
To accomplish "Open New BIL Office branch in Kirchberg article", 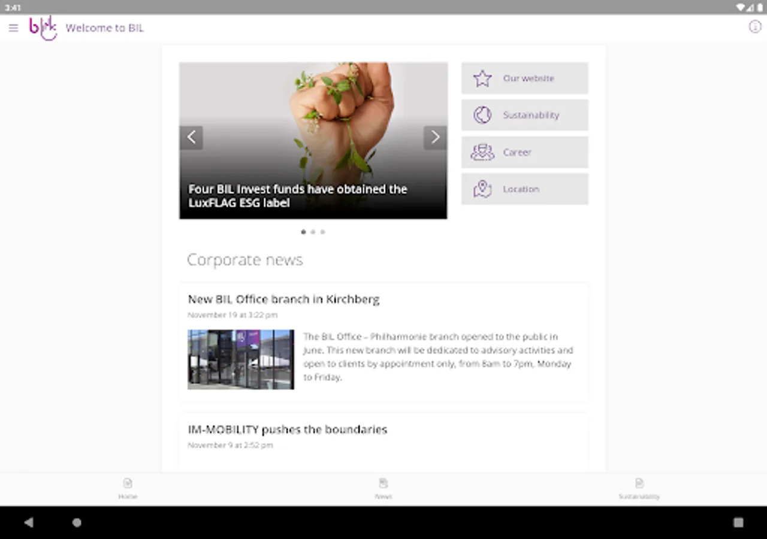I will coord(283,299).
